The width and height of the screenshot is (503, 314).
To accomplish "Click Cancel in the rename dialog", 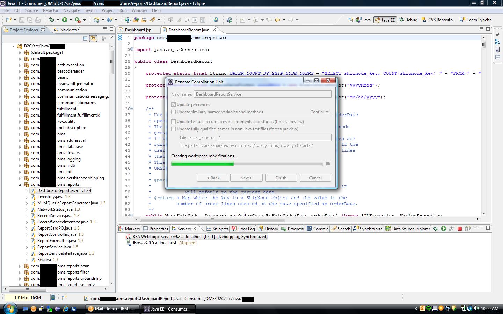I will tap(315, 178).
